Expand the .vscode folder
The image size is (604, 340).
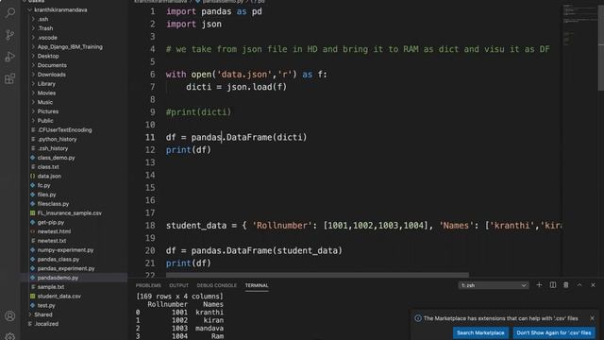pyautogui.click(x=47, y=38)
